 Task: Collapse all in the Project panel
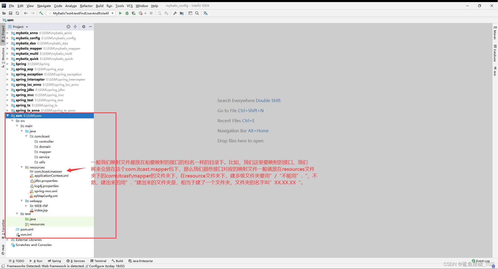pos(75,27)
